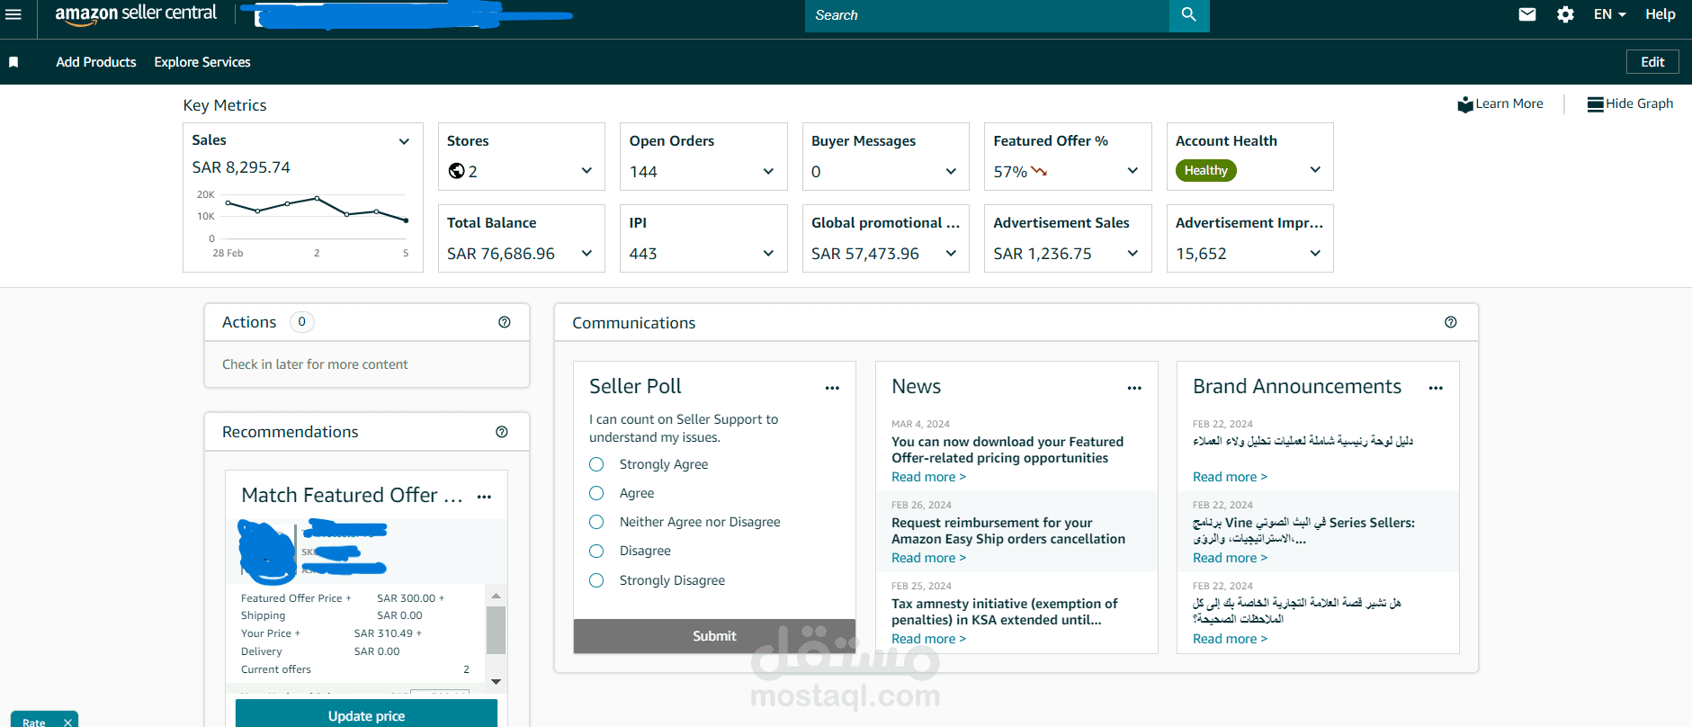
Task: Expand the Advertisement Sales dropdown
Action: 1132,254
